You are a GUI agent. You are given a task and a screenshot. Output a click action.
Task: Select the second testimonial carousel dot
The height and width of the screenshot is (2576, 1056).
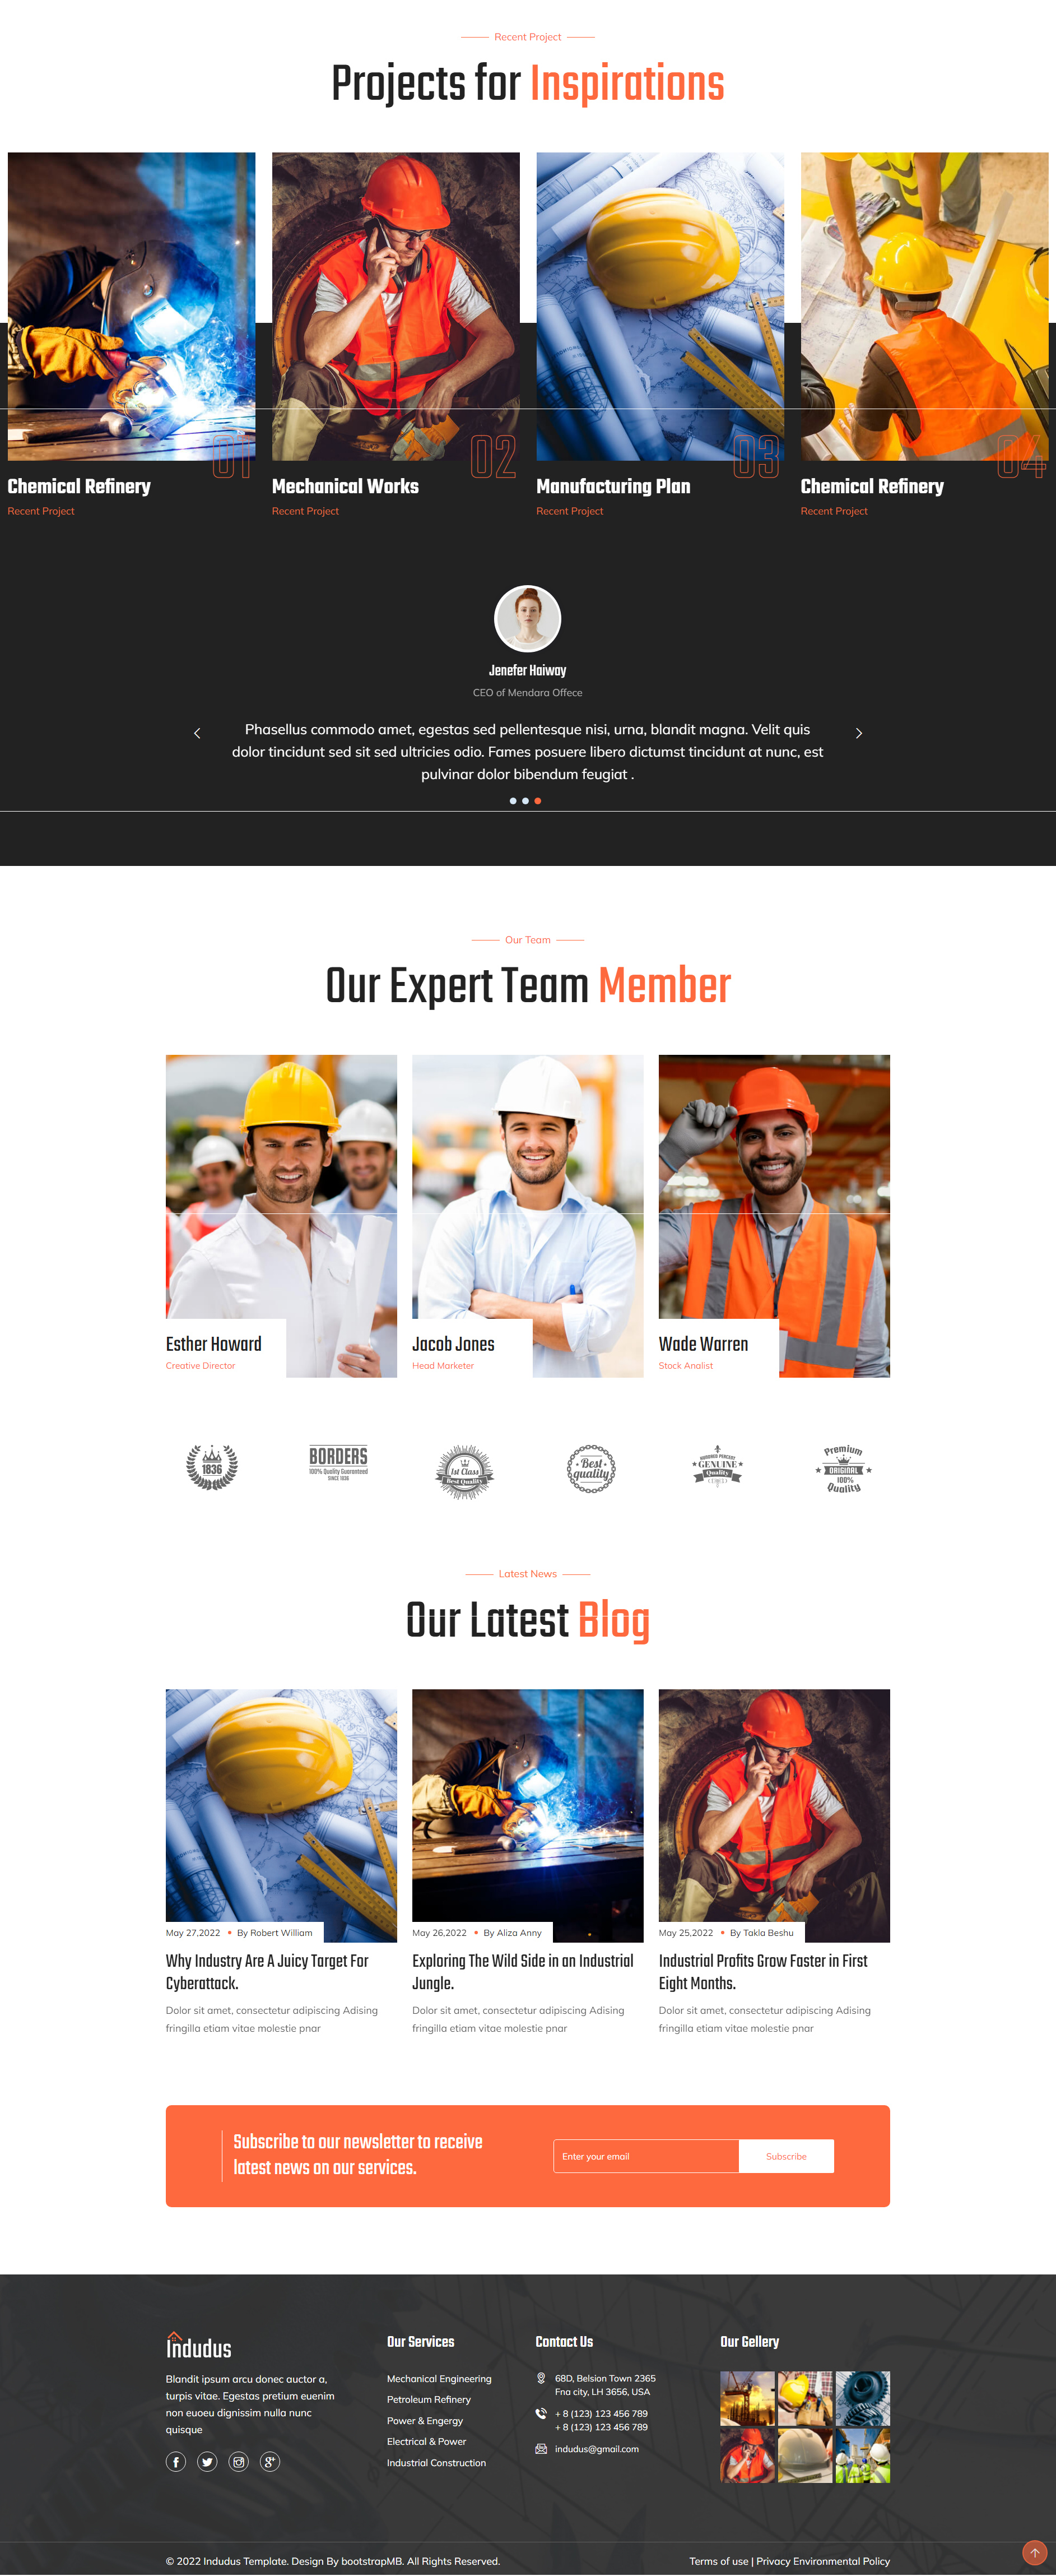[x=525, y=801]
